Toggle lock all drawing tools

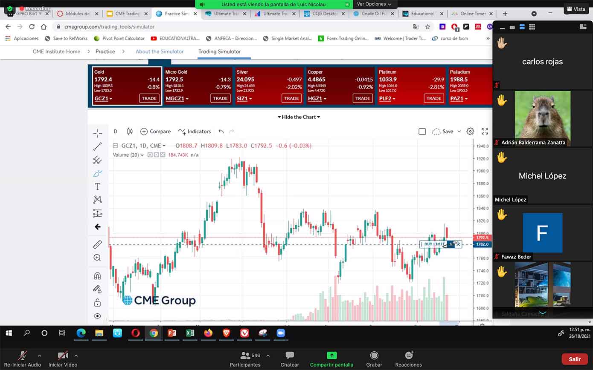97,303
